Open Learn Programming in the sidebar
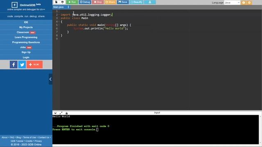This screenshot has width=262, height=147. point(26,37)
